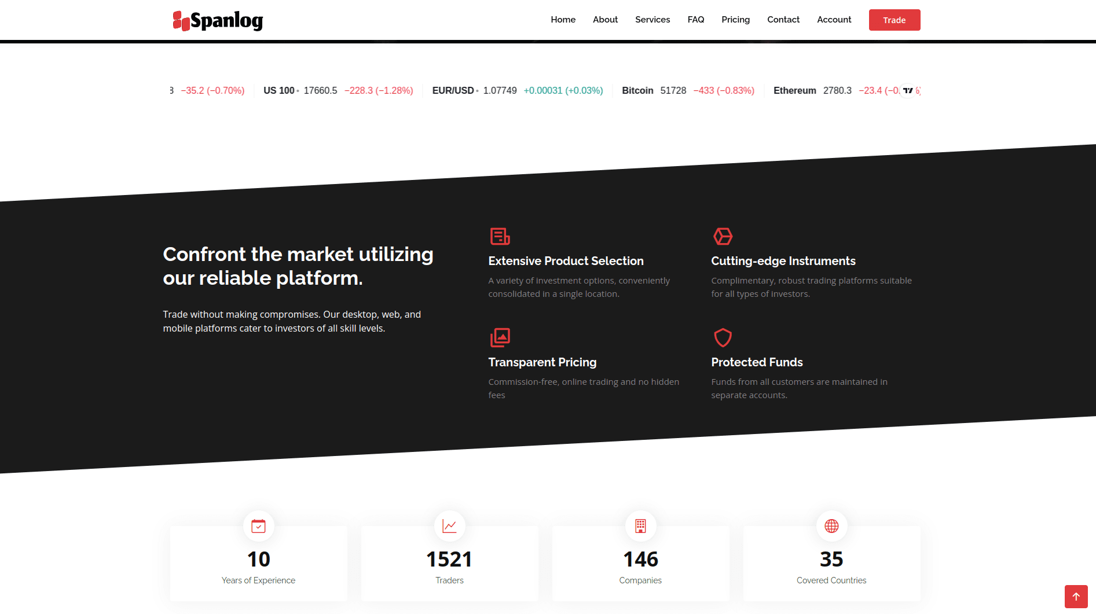Click the Cutting-edge Instruments hexagon icon
The image size is (1096, 614).
click(x=723, y=236)
